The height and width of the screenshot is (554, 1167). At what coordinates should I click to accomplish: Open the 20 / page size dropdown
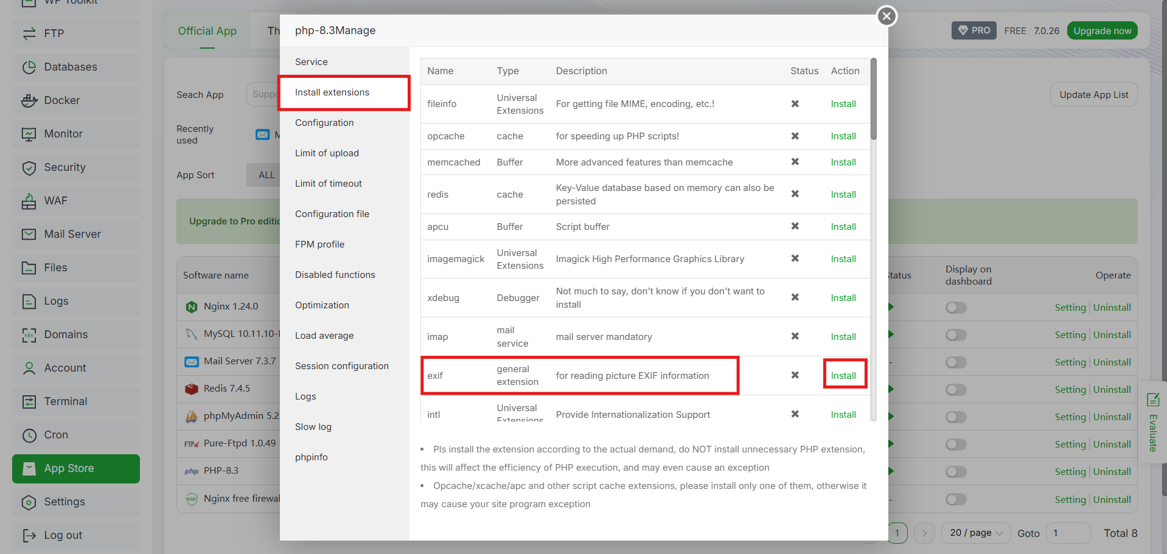pyautogui.click(x=976, y=533)
